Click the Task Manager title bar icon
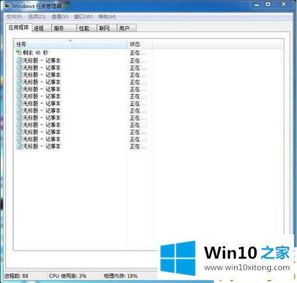 coord(7,6)
